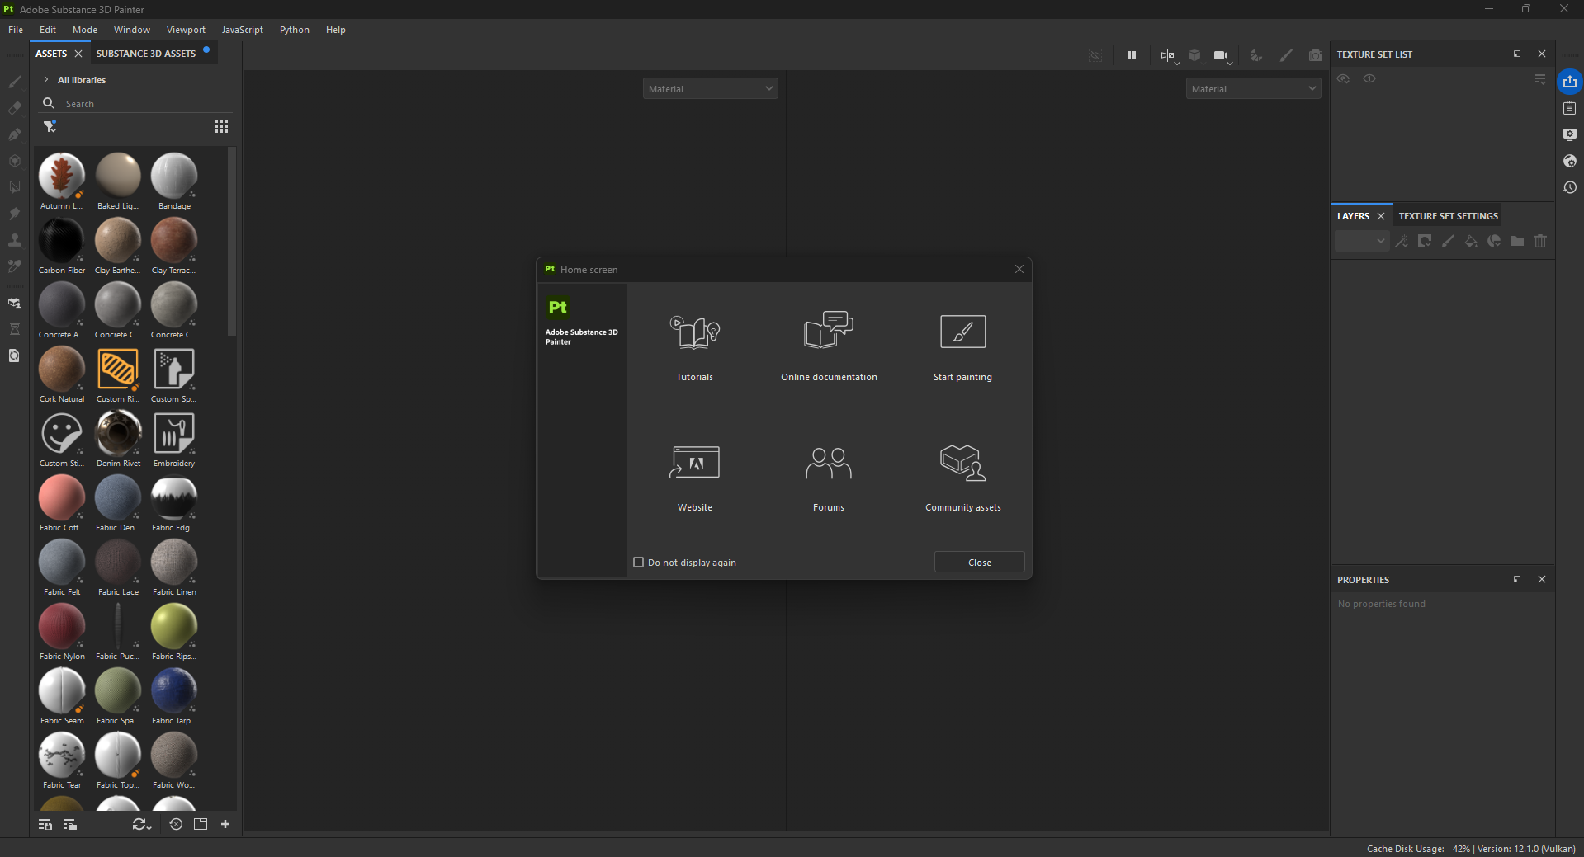Click the open folder window icon in Assets
Image resolution: width=1584 pixels, height=857 pixels.
coord(201,824)
